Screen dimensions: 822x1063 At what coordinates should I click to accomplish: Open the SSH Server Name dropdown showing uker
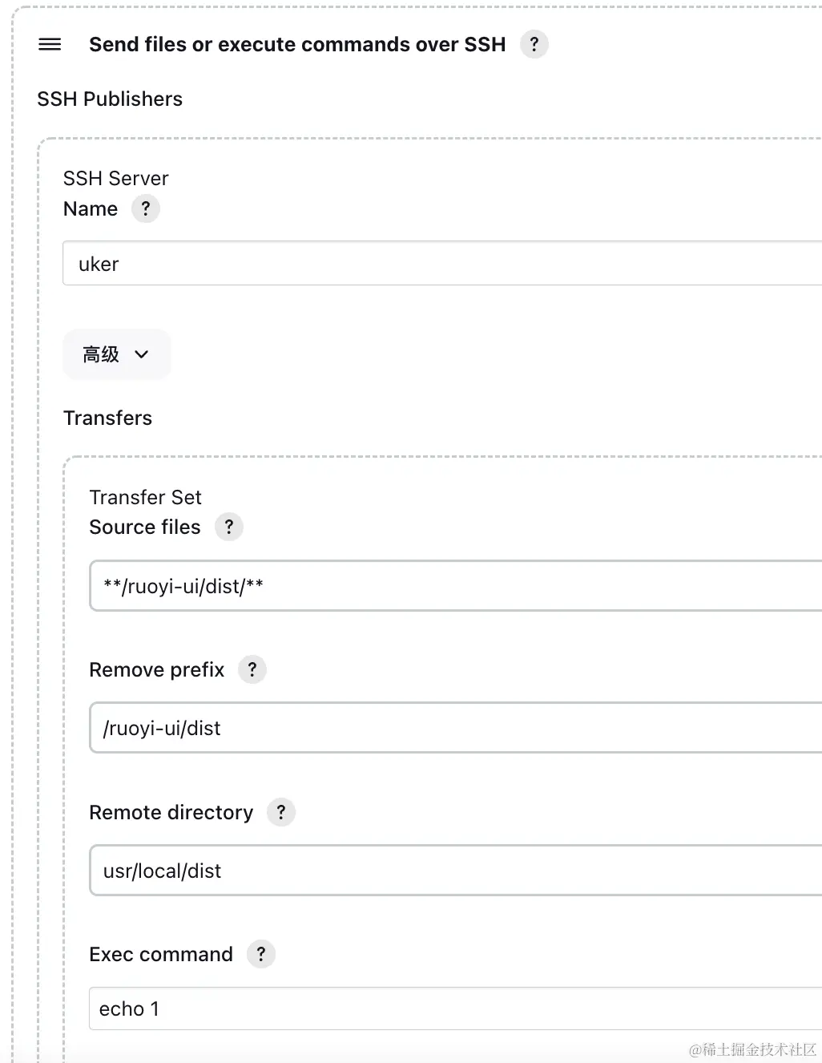coord(442,264)
